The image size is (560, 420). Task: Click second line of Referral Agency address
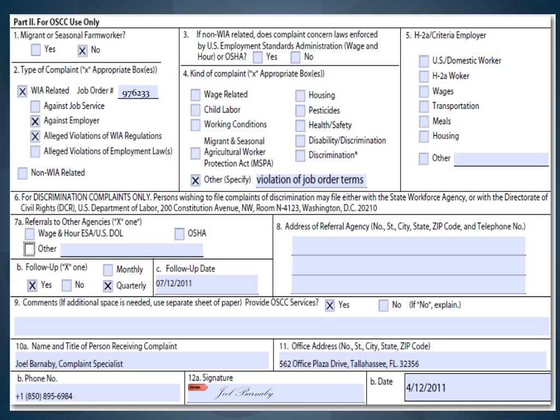[409, 265]
